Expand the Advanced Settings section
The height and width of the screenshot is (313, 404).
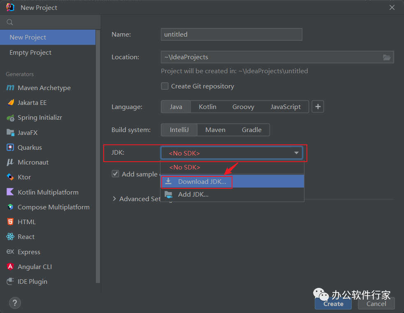click(x=114, y=199)
